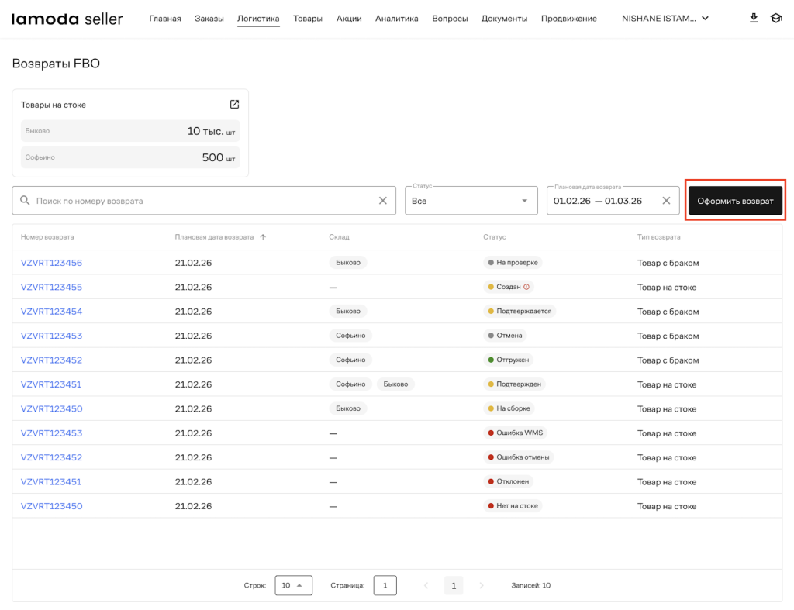
Task: Click Быково chip in VZVRT123456 row
Action: (x=348, y=262)
